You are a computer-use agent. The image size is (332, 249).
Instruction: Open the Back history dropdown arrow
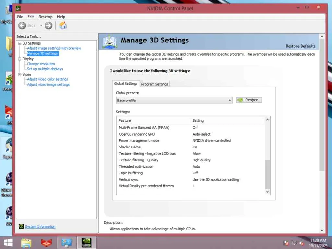(x=41, y=25)
